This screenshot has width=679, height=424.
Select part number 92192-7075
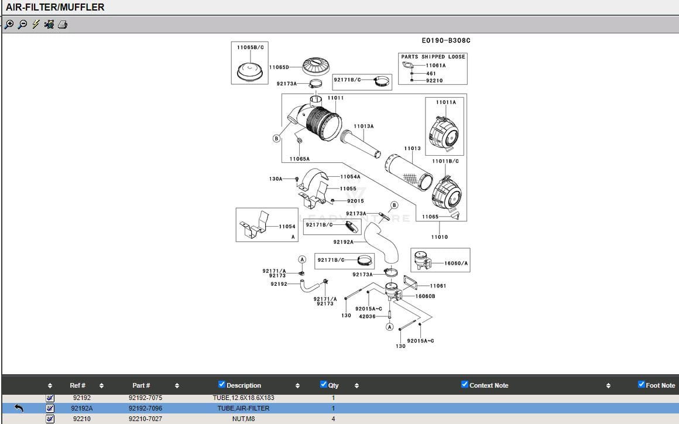coord(145,398)
